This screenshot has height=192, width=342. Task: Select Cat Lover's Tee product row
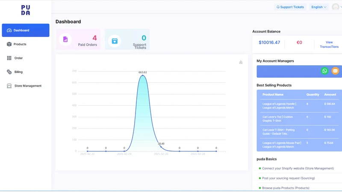click(299, 119)
